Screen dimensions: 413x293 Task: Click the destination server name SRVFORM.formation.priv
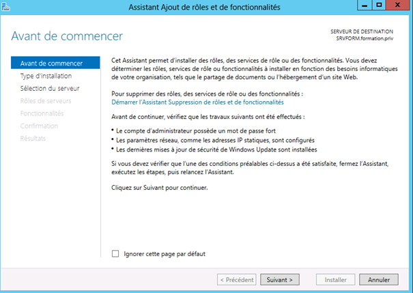pyautogui.click(x=365, y=38)
